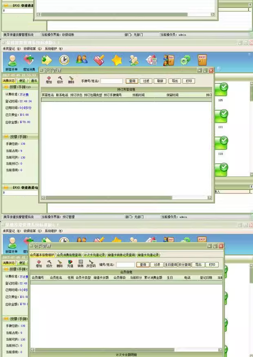This screenshot has height=357, width=253.
Task: Select the green check room tile 105
Action: click(x=221, y=89)
